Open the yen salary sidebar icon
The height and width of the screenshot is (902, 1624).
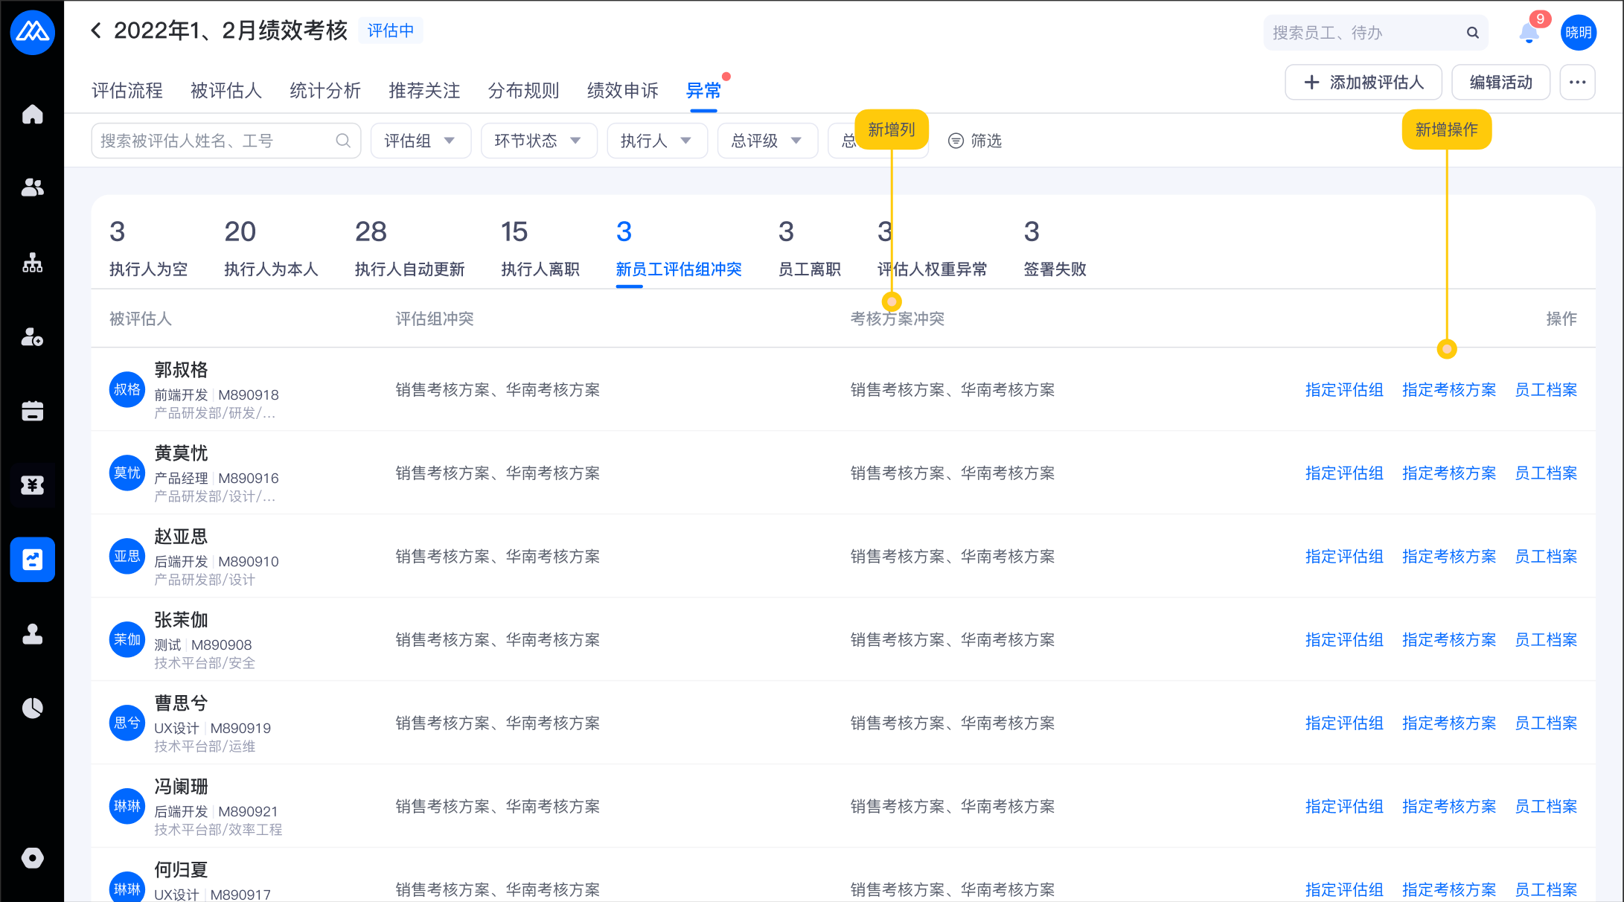tap(32, 485)
